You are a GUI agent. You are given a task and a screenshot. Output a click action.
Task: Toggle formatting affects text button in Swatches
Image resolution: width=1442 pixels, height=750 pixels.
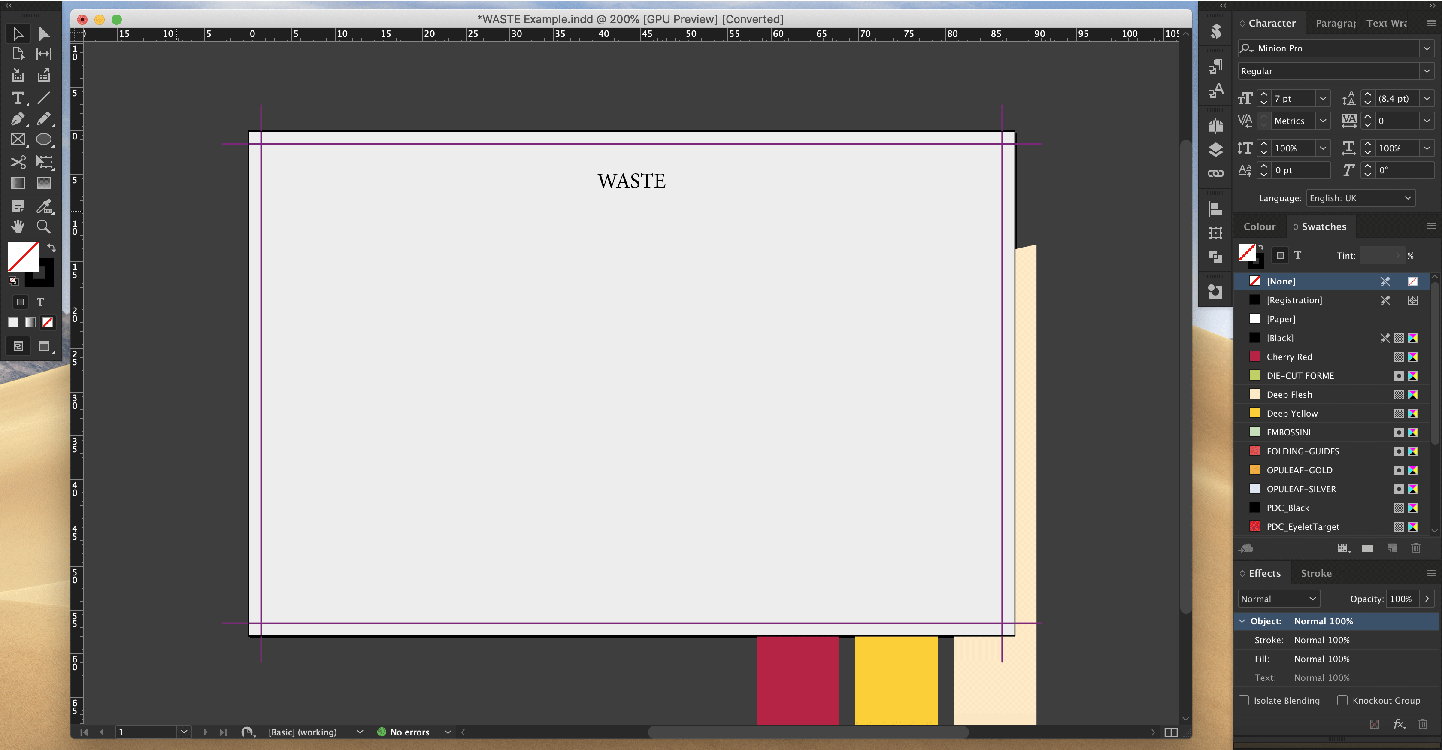(1297, 256)
